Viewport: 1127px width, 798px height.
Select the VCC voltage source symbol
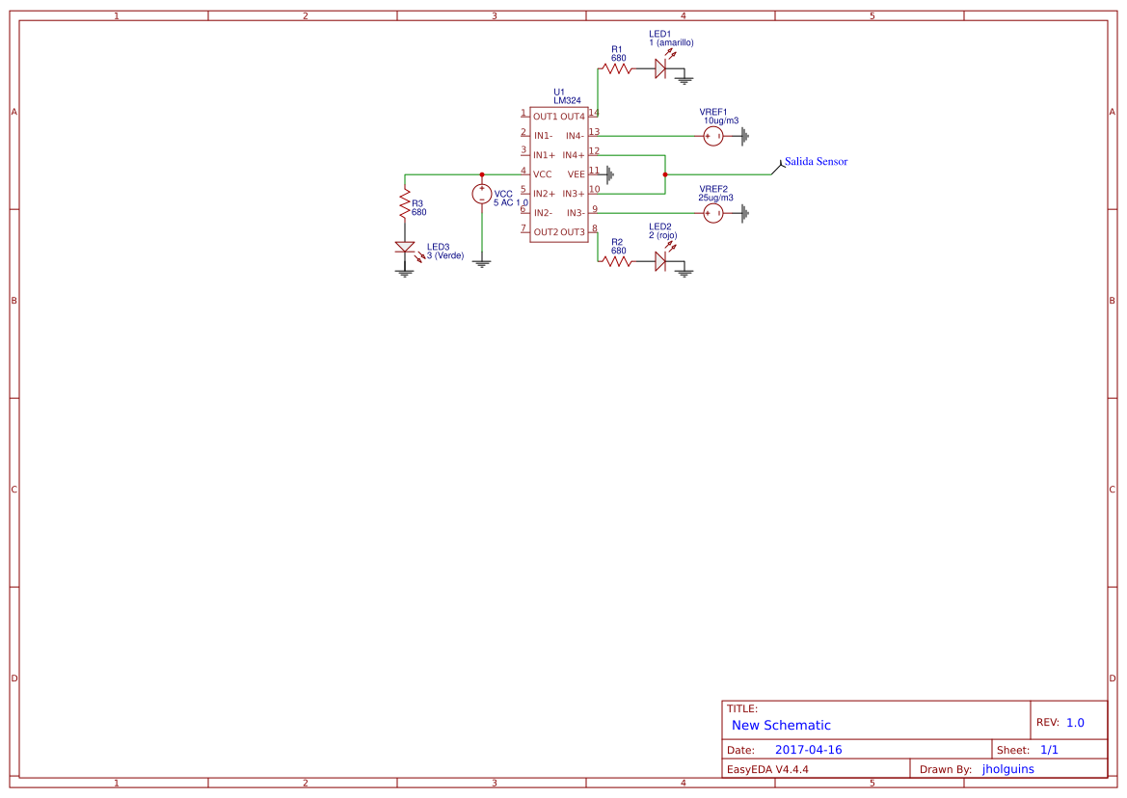pyautogui.click(x=482, y=194)
